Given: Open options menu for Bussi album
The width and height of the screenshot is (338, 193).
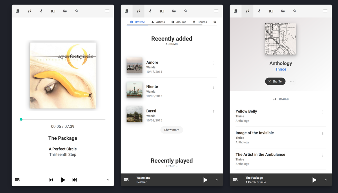Looking at the screenshot, I should [x=214, y=112].
